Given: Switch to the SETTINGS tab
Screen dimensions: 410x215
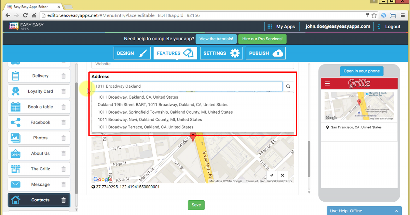Looking at the screenshot, I should [221, 53].
